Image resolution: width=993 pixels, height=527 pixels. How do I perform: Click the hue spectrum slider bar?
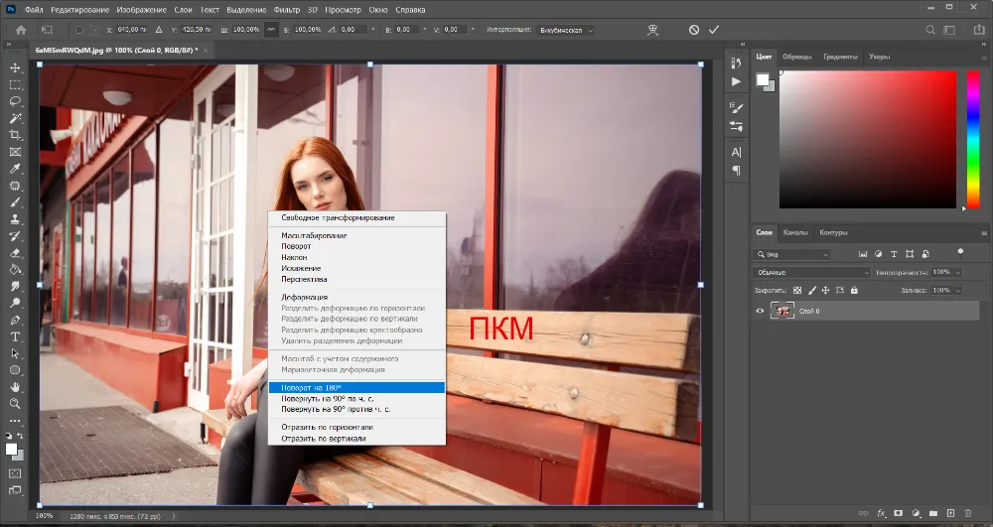tap(971, 139)
